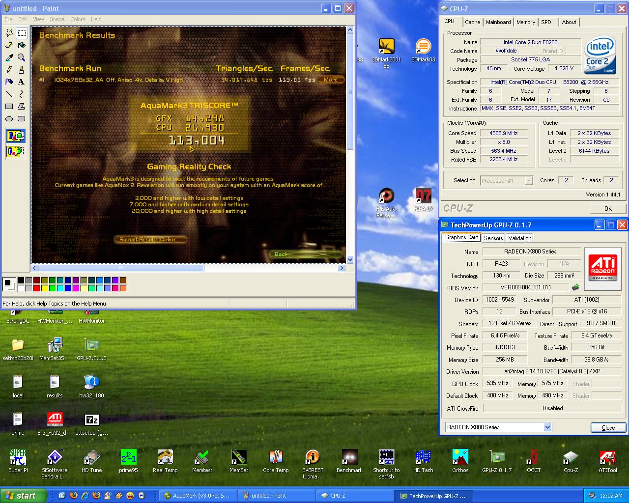Open the RADEON X800 Series dropdown in GPU-Z
The height and width of the screenshot is (503, 629).
click(548, 427)
